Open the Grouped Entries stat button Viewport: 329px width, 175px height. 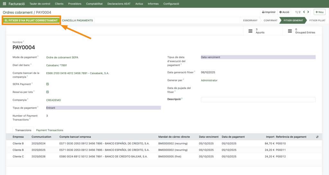click(302, 31)
